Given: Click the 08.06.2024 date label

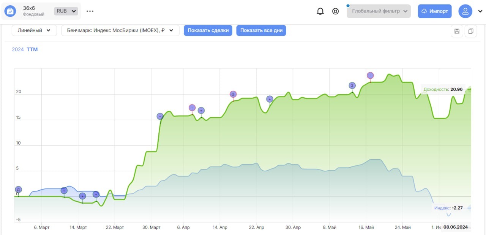Looking at the screenshot, I should 455,227.
